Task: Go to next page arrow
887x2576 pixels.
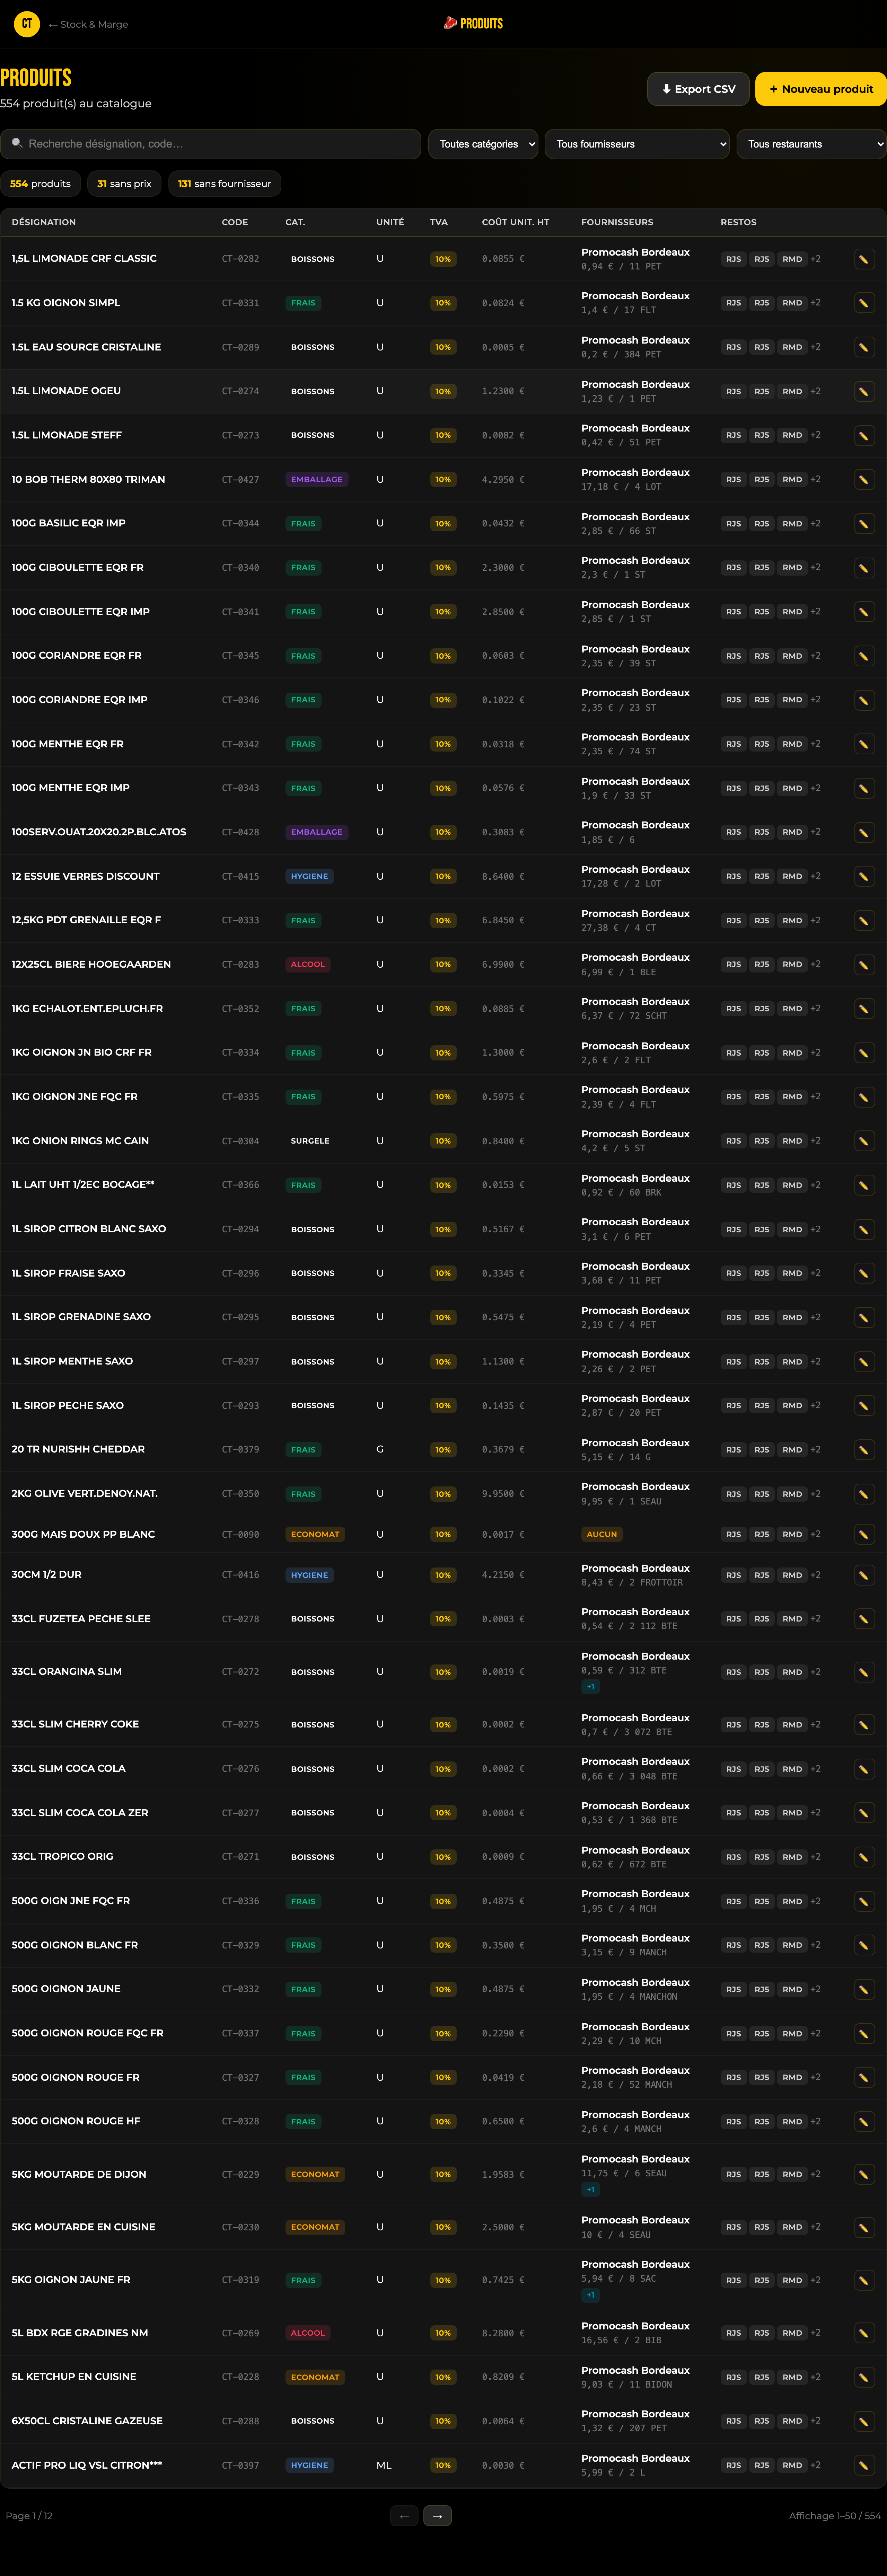Action: pos(437,2515)
